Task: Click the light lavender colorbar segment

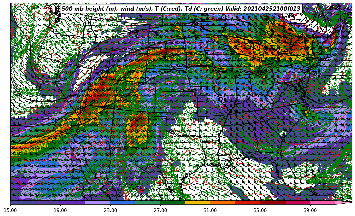Action: click(98, 202)
